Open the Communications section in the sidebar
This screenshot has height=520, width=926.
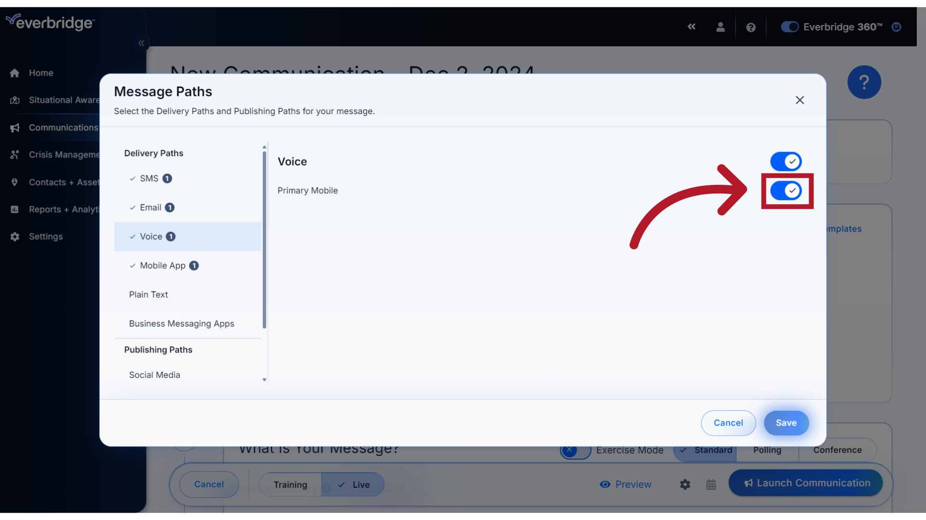pos(63,128)
